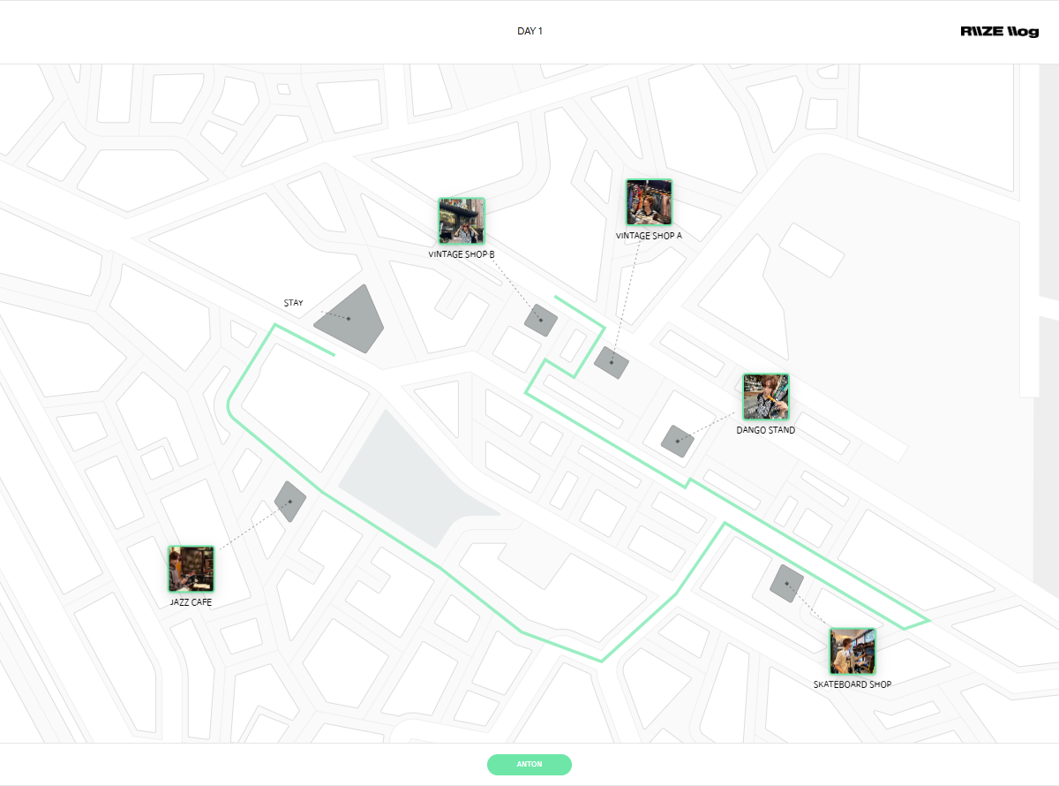Screen dimensions: 1059x786
Task: Click the VINTAGE SHOP A label
Action: point(649,236)
